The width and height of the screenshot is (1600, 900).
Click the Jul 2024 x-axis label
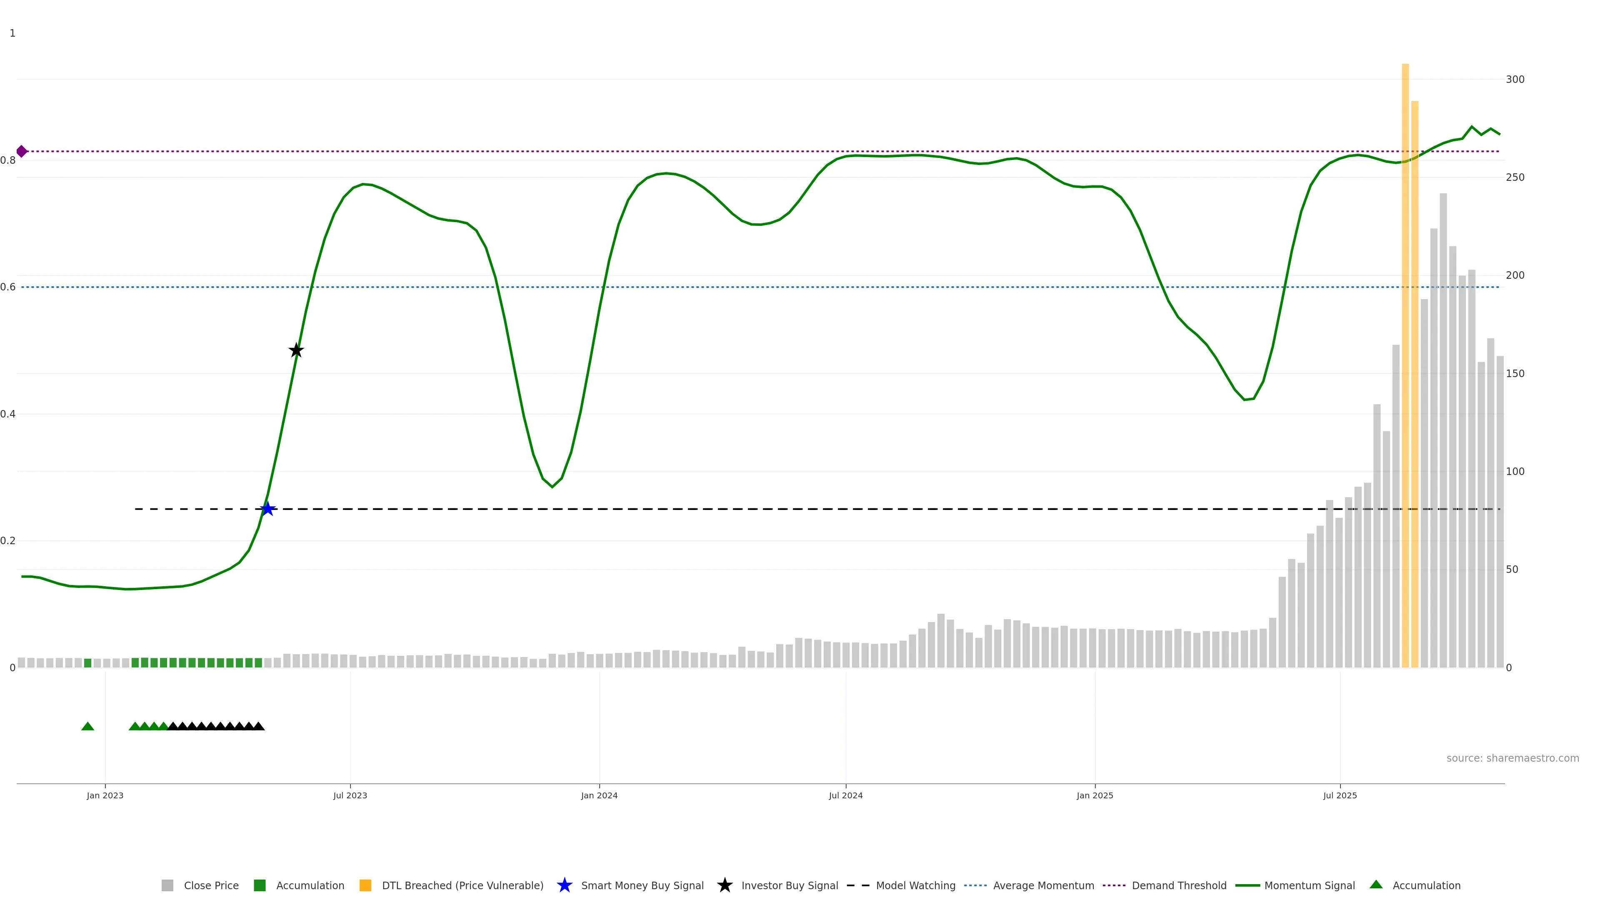[x=845, y=796]
